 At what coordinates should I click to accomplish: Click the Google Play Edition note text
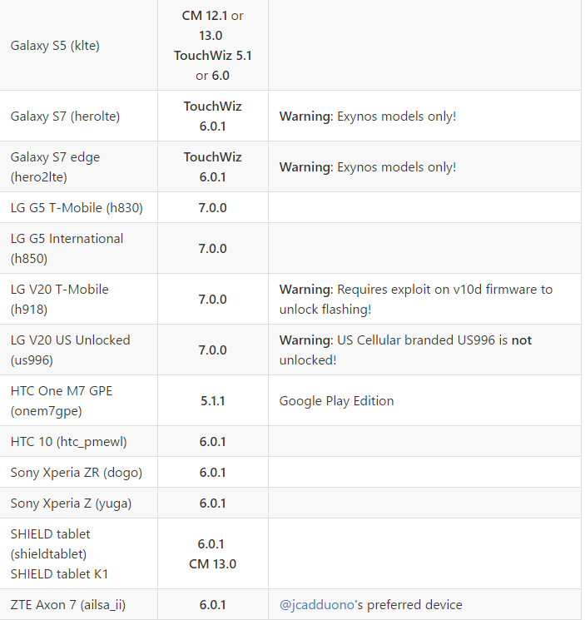[x=336, y=401]
